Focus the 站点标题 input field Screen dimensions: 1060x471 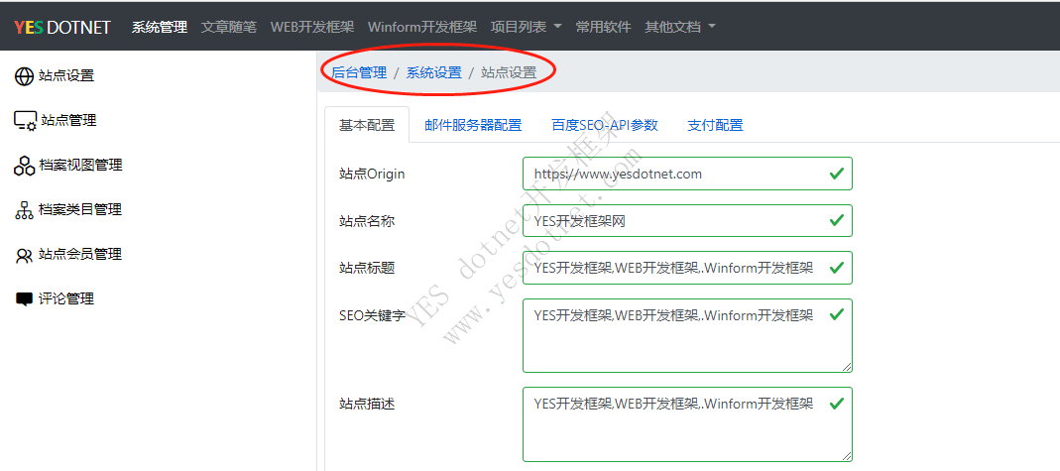(x=687, y=268)
